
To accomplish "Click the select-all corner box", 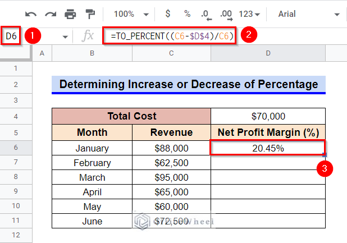I will [15, 52].
